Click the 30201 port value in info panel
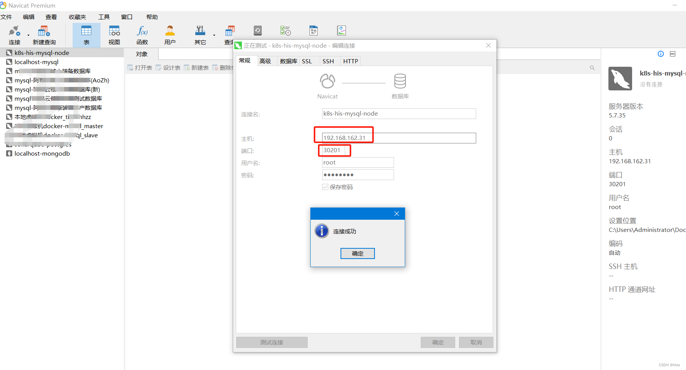Screen dimensions: 686x370 coord(617,184)
